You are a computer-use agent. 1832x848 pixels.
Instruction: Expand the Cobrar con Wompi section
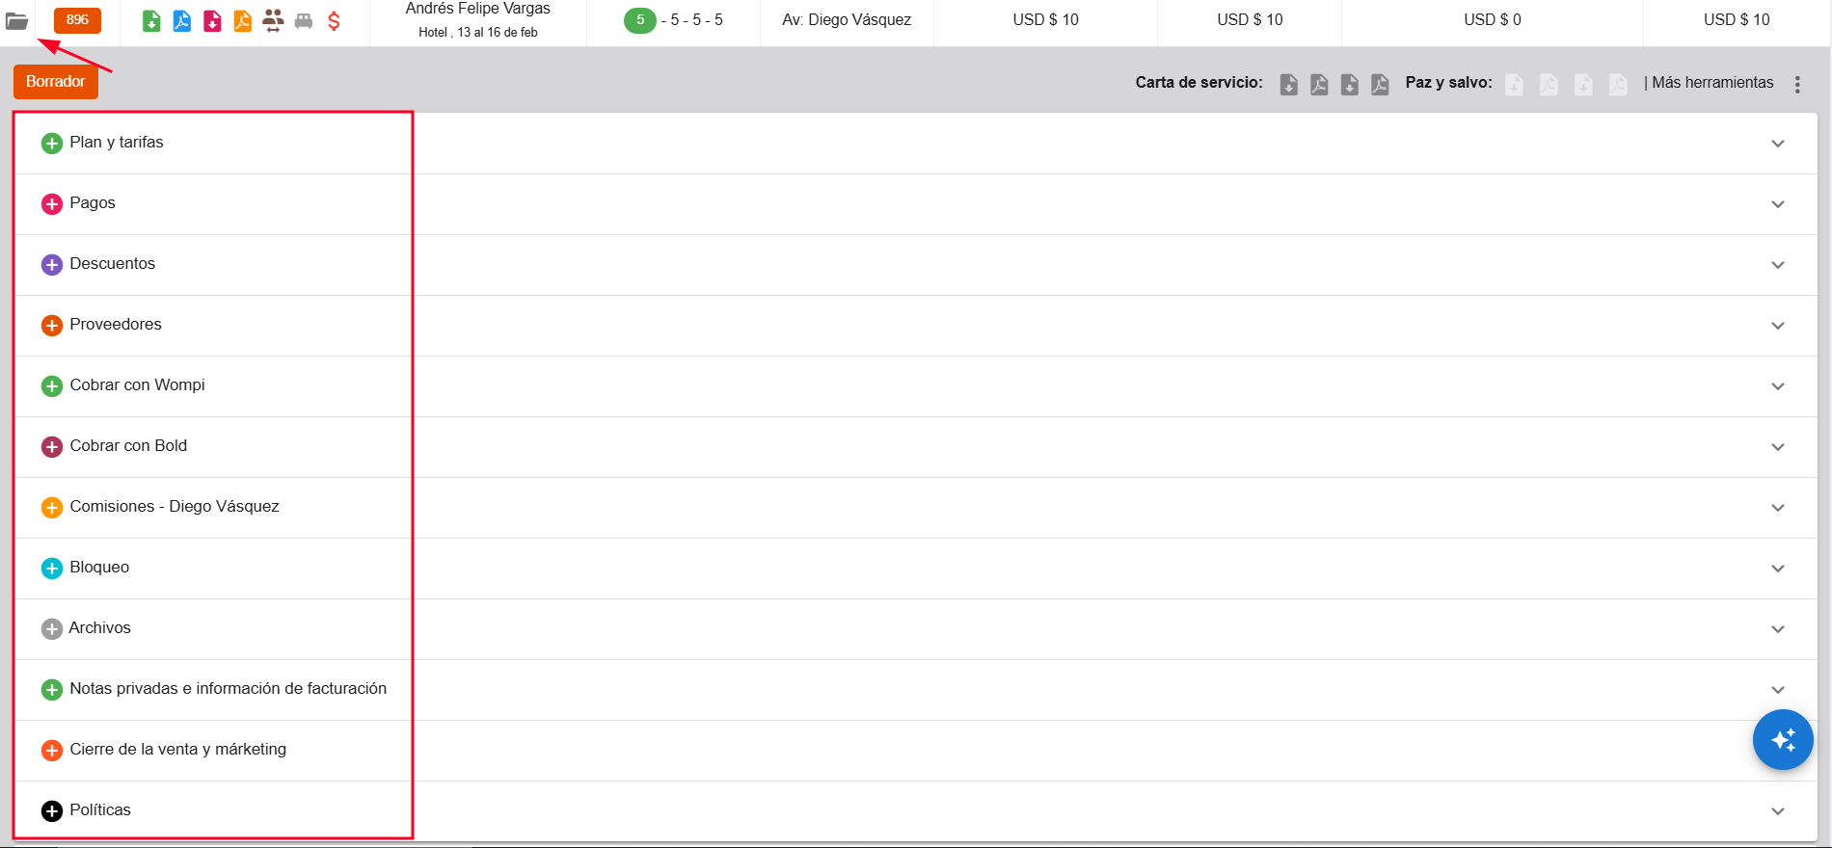point(137,385)
